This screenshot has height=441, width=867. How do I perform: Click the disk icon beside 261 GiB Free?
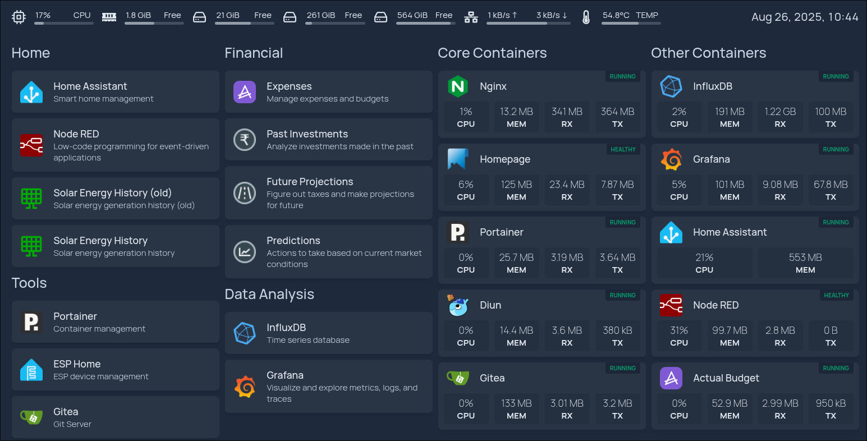tap(290, 17)
